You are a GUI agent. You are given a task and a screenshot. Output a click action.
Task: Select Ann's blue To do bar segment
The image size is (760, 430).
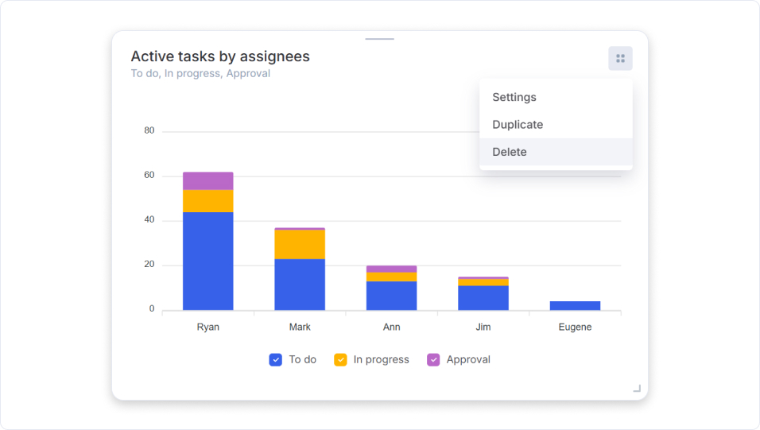(x=391, y=295)
